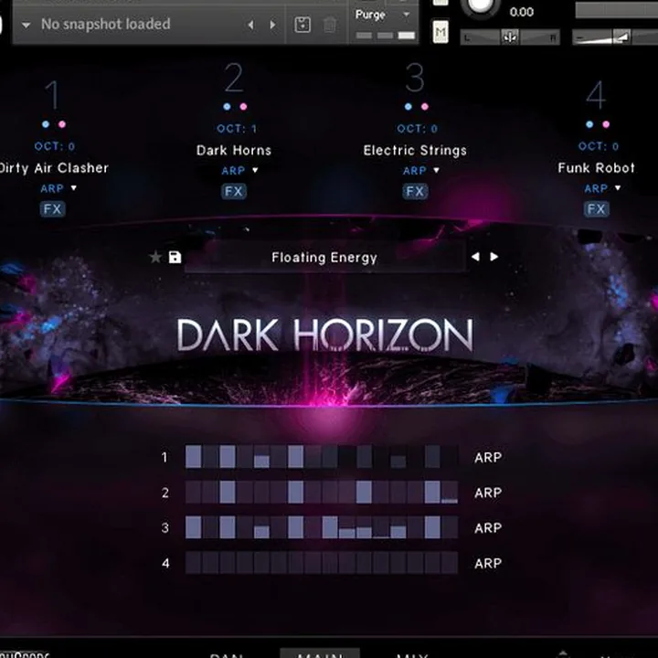Change octave value of Funk Robot

coord(599,146)
